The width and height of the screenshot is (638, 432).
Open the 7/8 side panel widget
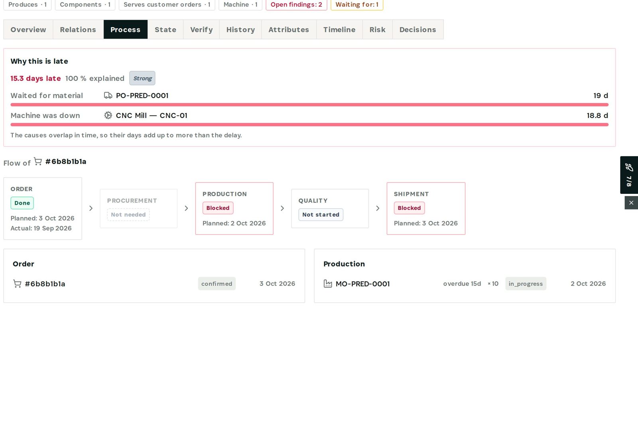coord(629,175)
